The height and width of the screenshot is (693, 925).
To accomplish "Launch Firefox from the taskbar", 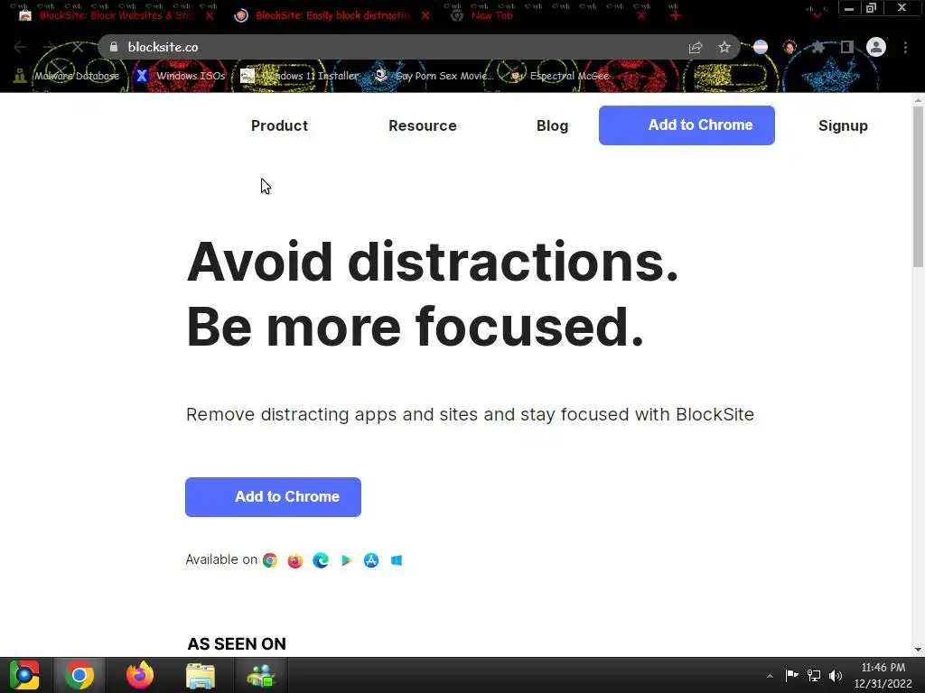I will (140, 675).
